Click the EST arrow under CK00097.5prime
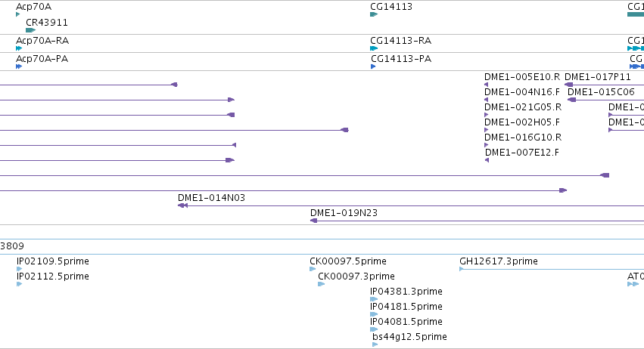The height and width of the screenshot is (349, 644). pyautogui.click(x=313, y=269)
